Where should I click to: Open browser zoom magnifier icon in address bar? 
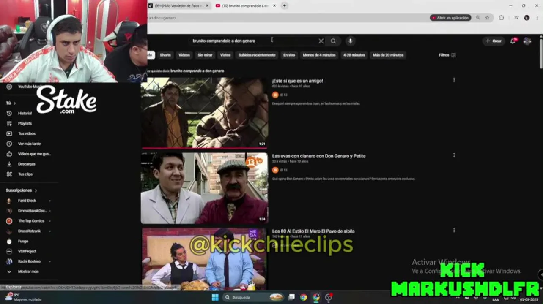click(x=478, y=18)
